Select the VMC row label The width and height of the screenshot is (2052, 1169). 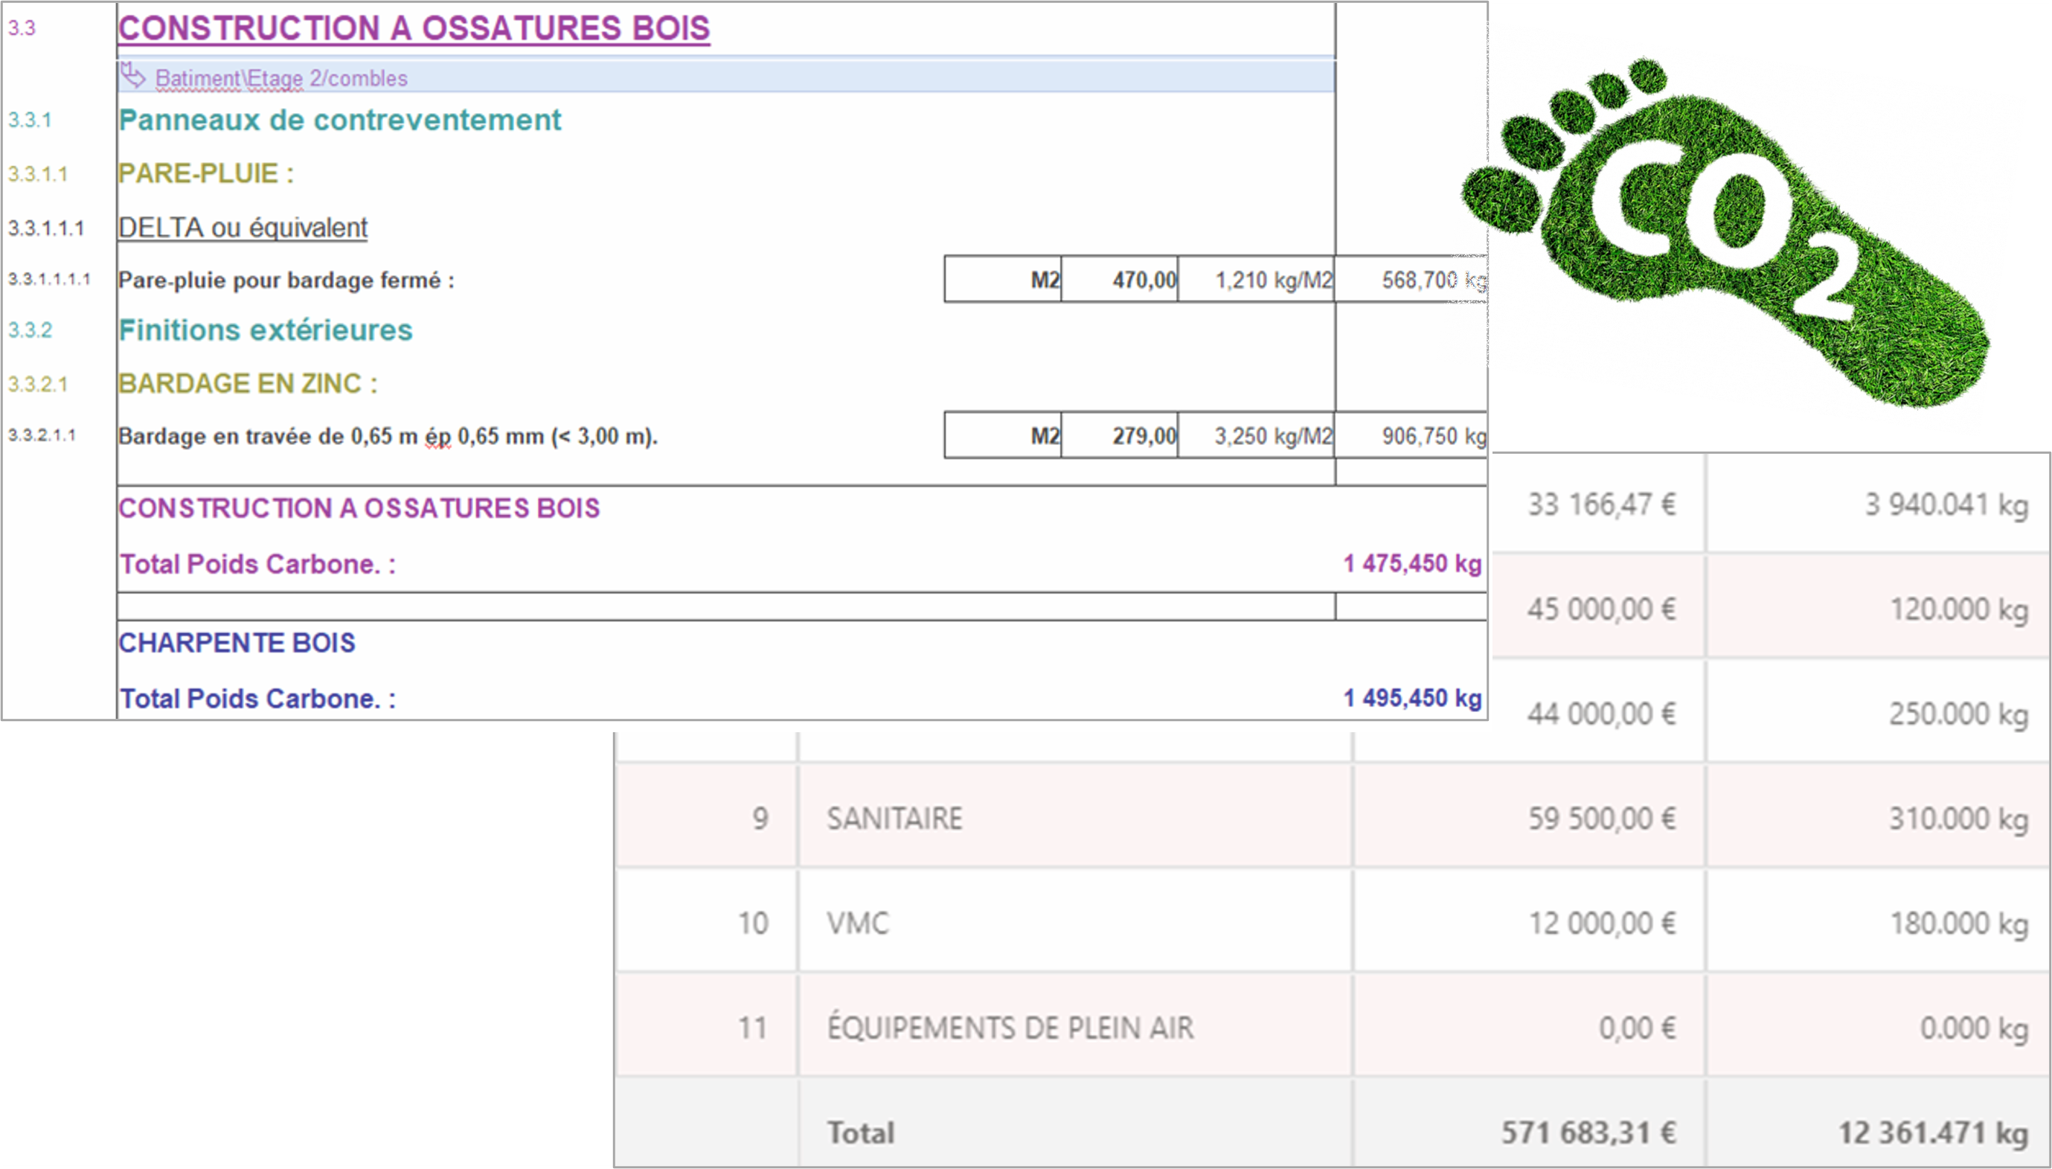858,923
